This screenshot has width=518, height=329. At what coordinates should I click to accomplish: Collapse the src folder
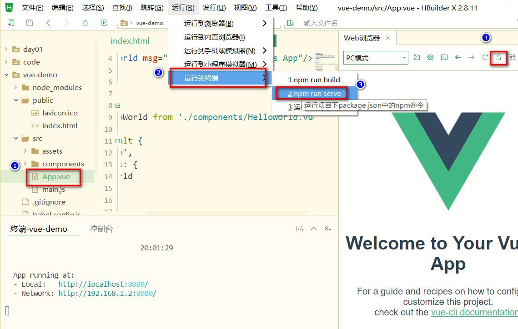[15, 138]
